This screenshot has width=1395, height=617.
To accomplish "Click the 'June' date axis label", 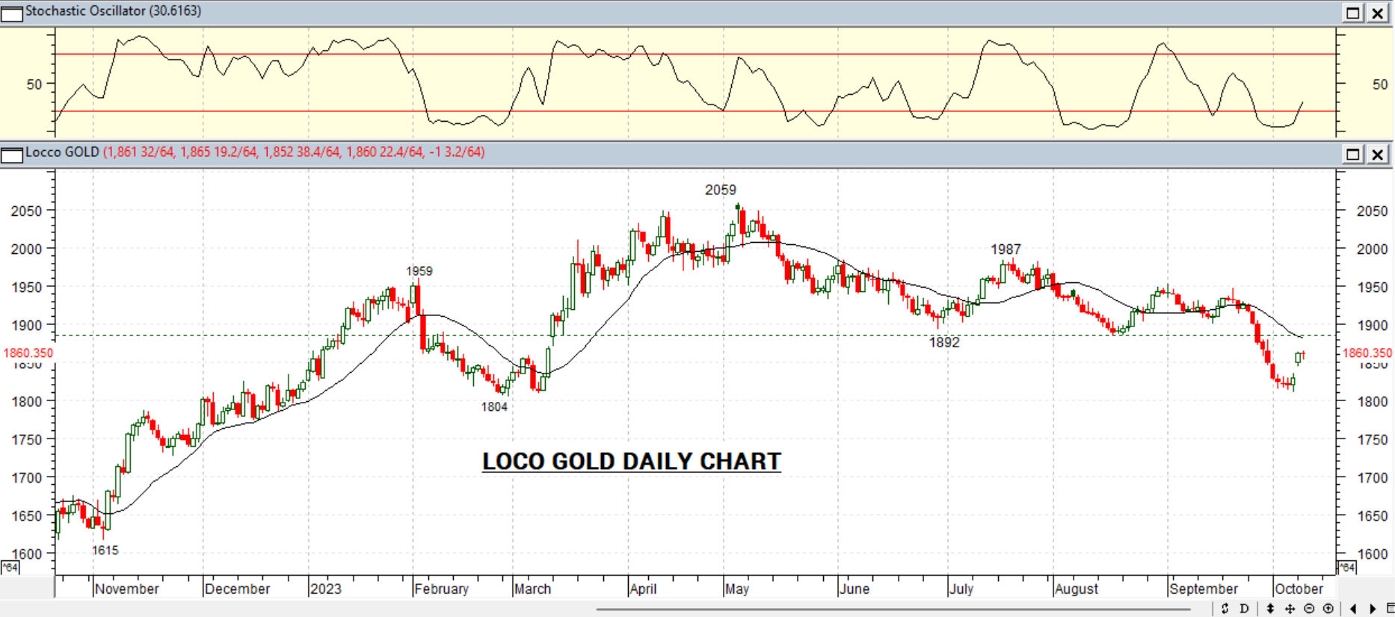I will pyautogui.click(x=854, y=589).
